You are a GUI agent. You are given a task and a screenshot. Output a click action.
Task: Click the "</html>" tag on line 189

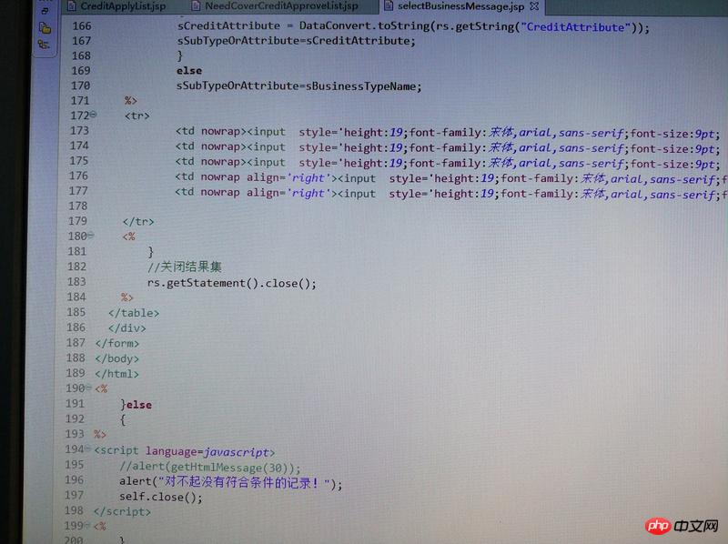tap(116, 374)
